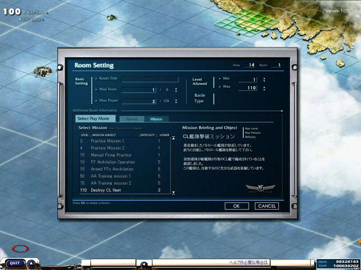
Task: Click the Japanese help message in bottom bar
Action: click(249, 262)
